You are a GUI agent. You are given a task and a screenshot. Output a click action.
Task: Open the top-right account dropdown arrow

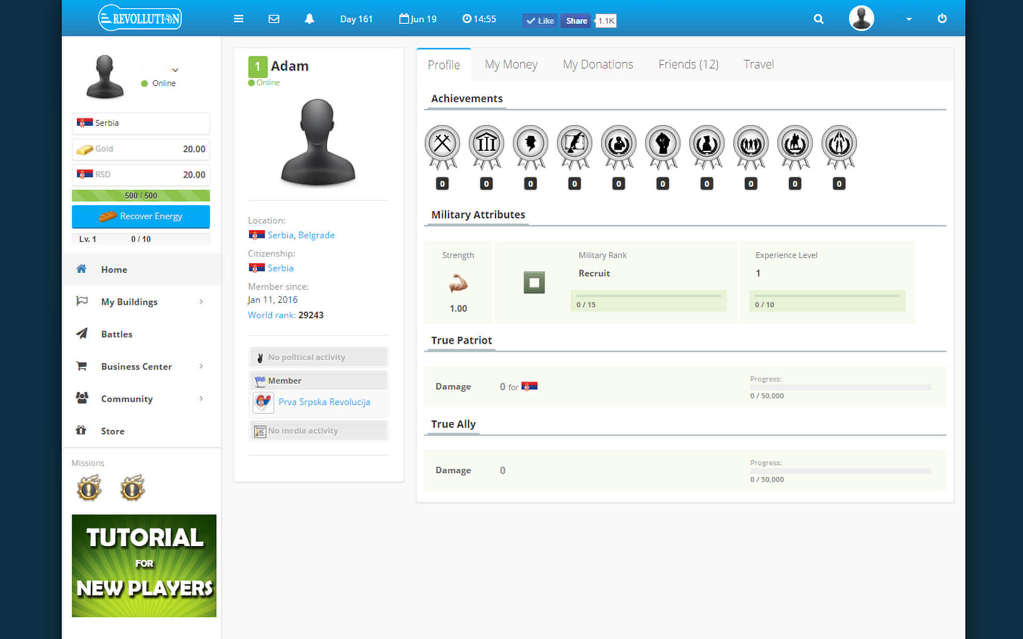(909, 19)
